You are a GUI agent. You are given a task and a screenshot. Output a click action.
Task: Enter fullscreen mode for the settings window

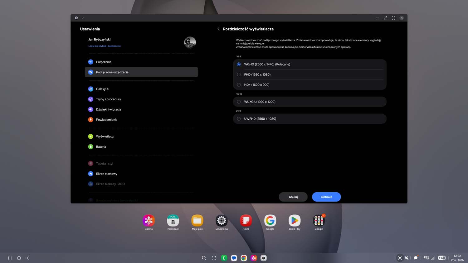pos(394,18)
